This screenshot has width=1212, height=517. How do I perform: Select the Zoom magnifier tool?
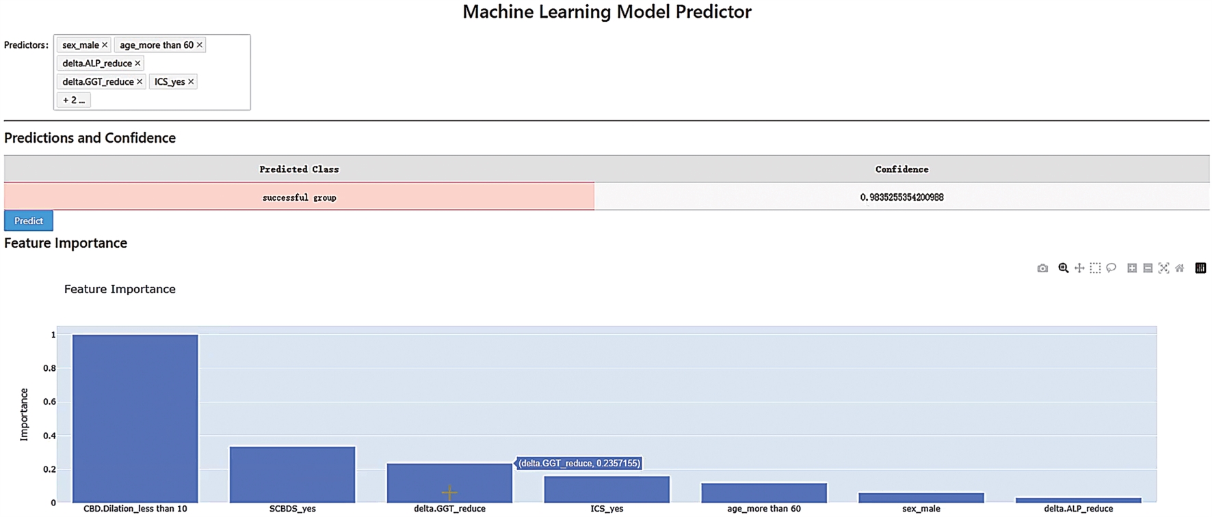[1063, 268]
